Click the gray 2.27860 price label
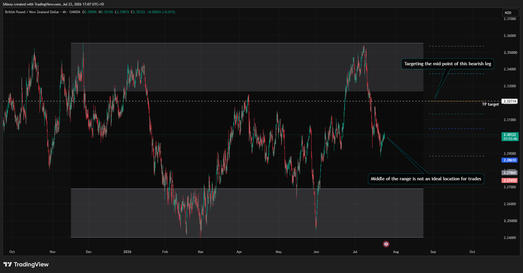Viewport: 523px width, 273px height. coord(510,173)
